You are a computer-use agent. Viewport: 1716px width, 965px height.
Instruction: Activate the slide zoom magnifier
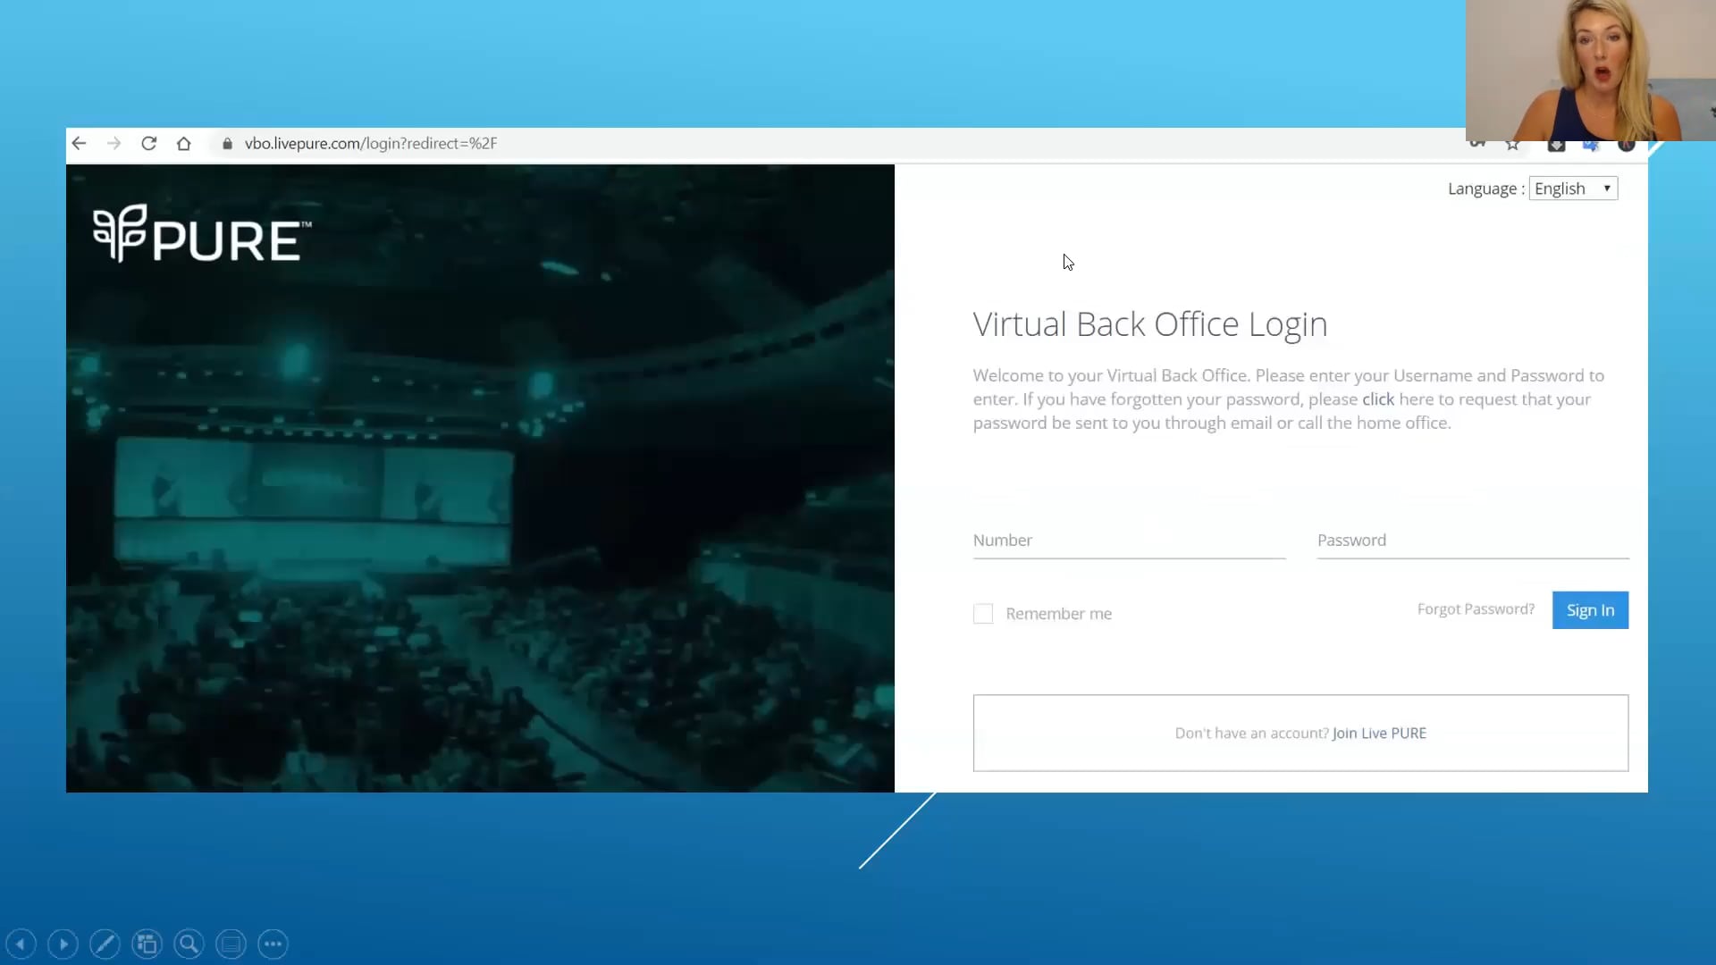coord(189,944)
